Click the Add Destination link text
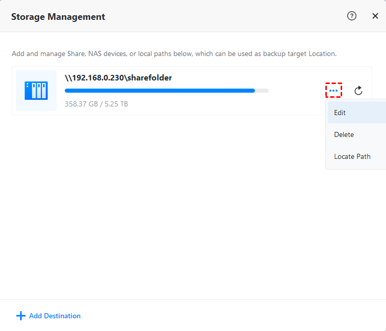The height and width of the screenshot is (331, 386). 55,316
